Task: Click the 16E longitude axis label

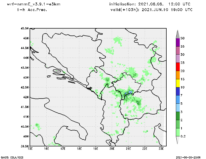Action: 47,149
